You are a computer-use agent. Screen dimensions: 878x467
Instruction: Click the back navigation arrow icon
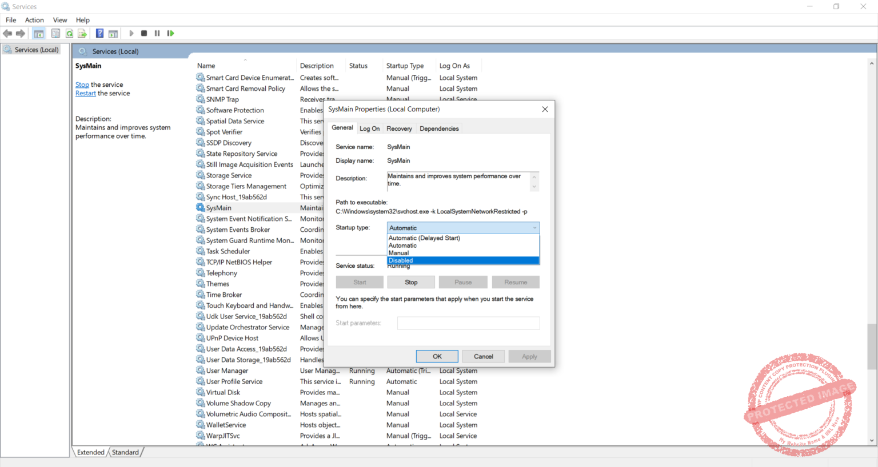pos(7,33)
